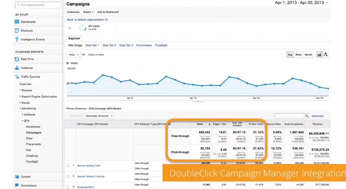Viewport: 346px width, 189px height.
Task: Sort by Bounce Rate column header
Action: (x=274, y=124)
